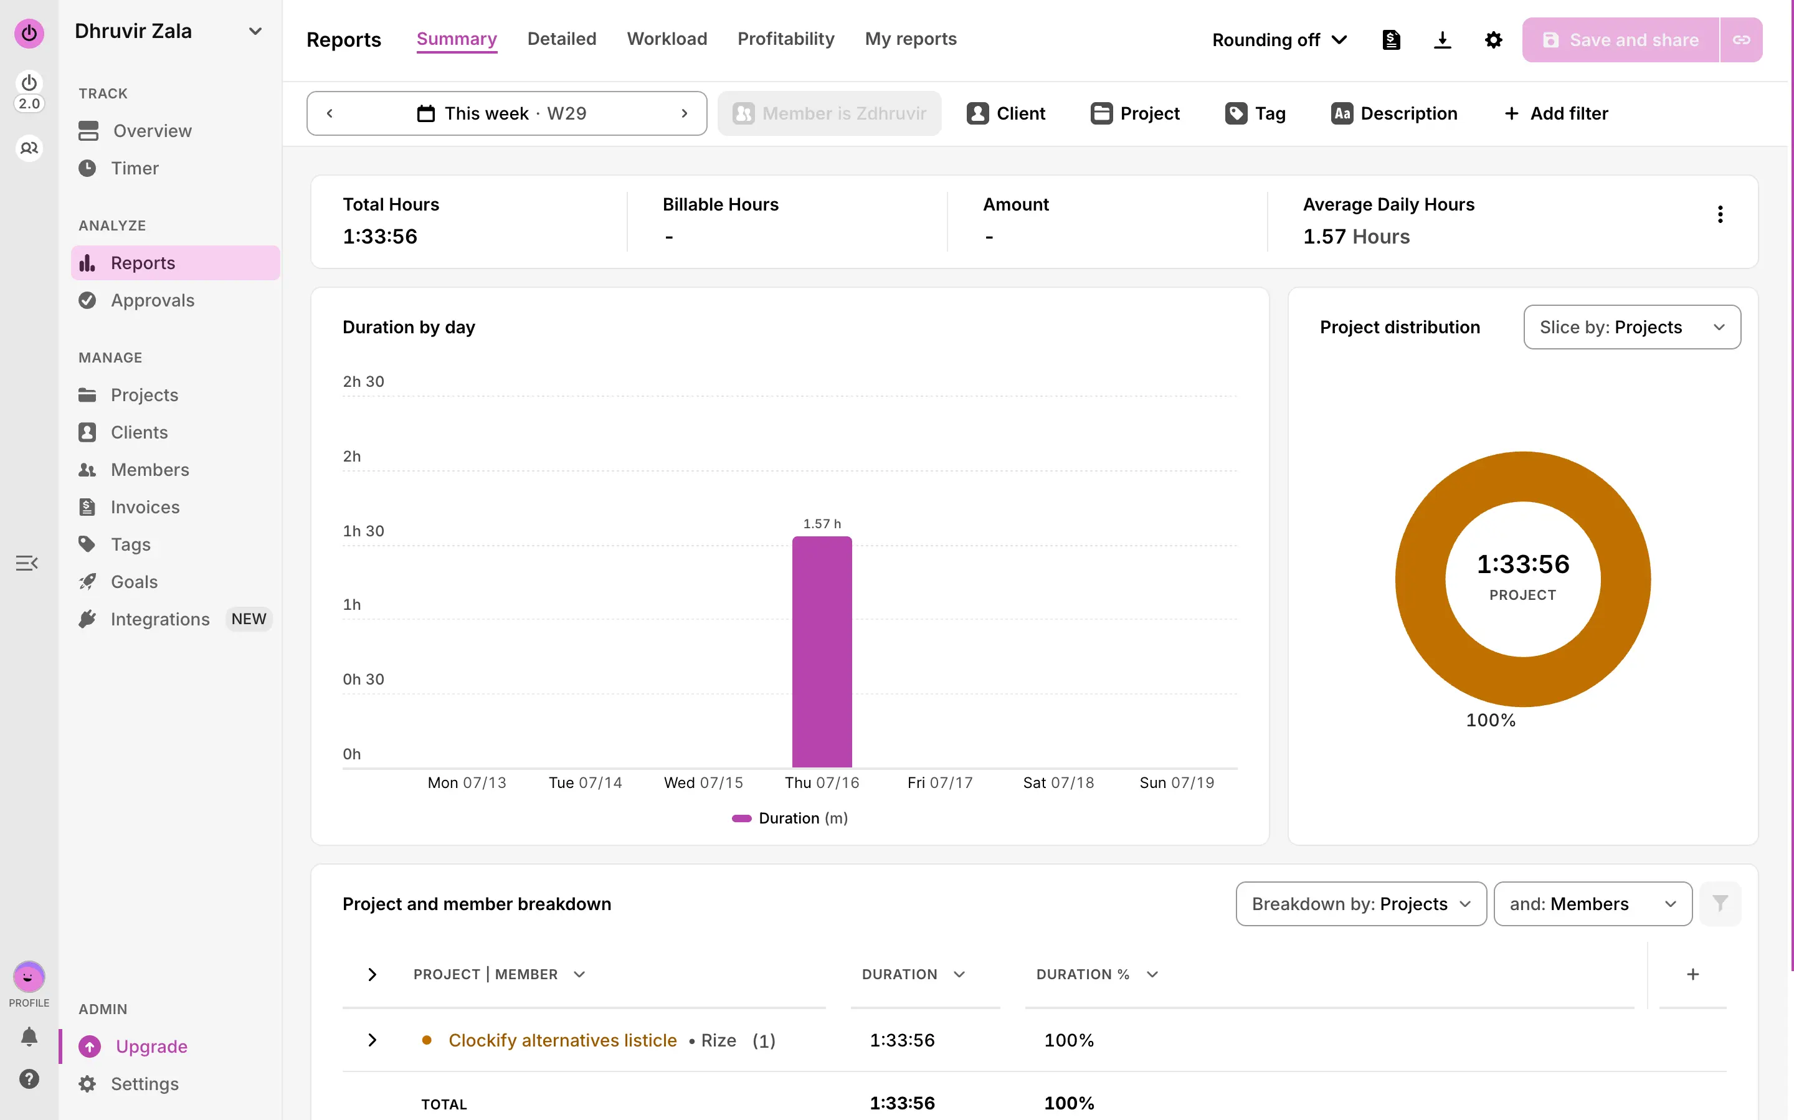Toggle the Client filter
The height and width of the screenshot is (1120, 1794).
[1006, 113]
